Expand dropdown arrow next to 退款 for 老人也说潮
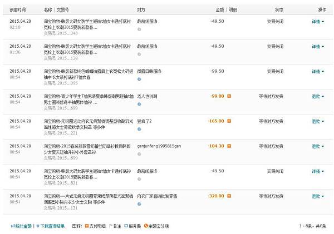Viewport: 334px width, 234px height. coord(323,97)
